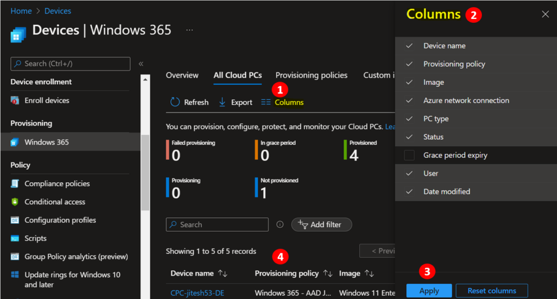
Task: Uncheck the Status column checkbox
Action: (409, 136)
